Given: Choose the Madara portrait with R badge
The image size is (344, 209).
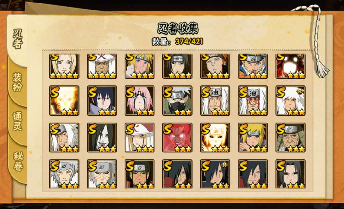Looking at the screenshot, I should pos(215,174).
